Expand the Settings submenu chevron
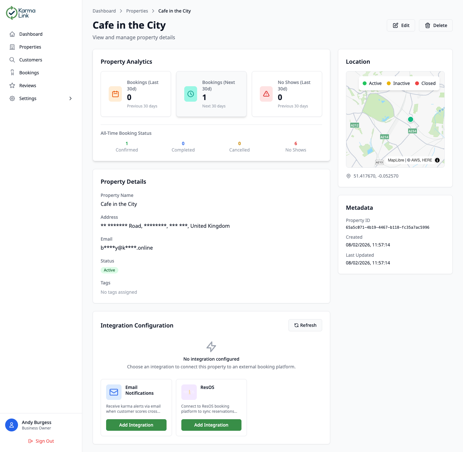This screenshot has width=463, height=452. point(70,98)
